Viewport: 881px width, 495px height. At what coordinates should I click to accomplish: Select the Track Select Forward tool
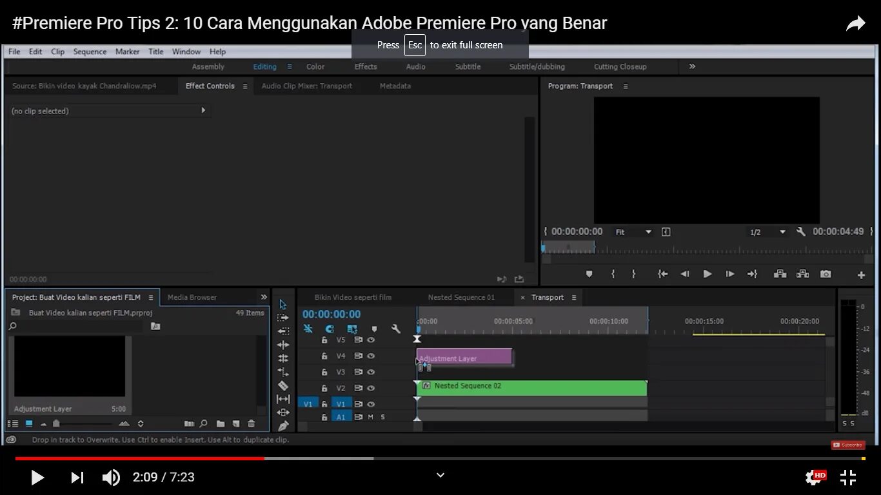[x=282, y=318]
